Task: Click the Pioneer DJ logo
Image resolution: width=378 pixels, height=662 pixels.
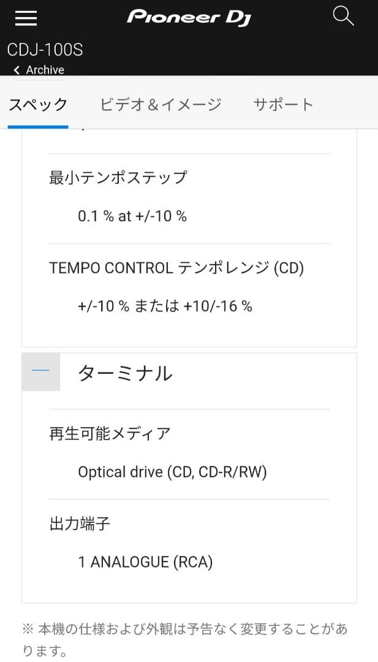Action: pos(189,17)
